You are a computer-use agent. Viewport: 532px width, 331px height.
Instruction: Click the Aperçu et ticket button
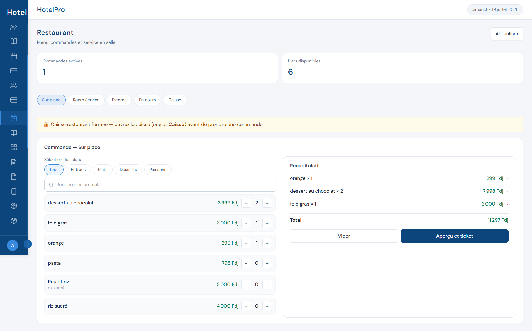pos(455,236)
